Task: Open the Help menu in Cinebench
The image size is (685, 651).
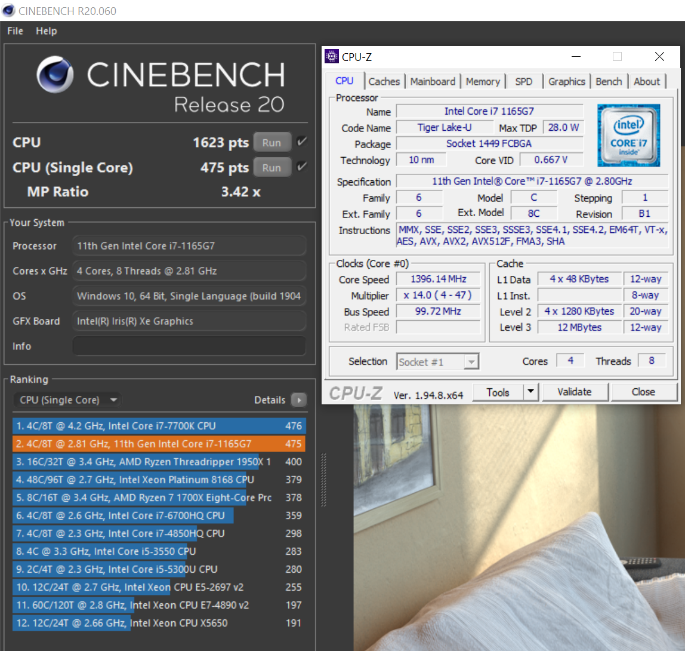Action: click(47, 31)
